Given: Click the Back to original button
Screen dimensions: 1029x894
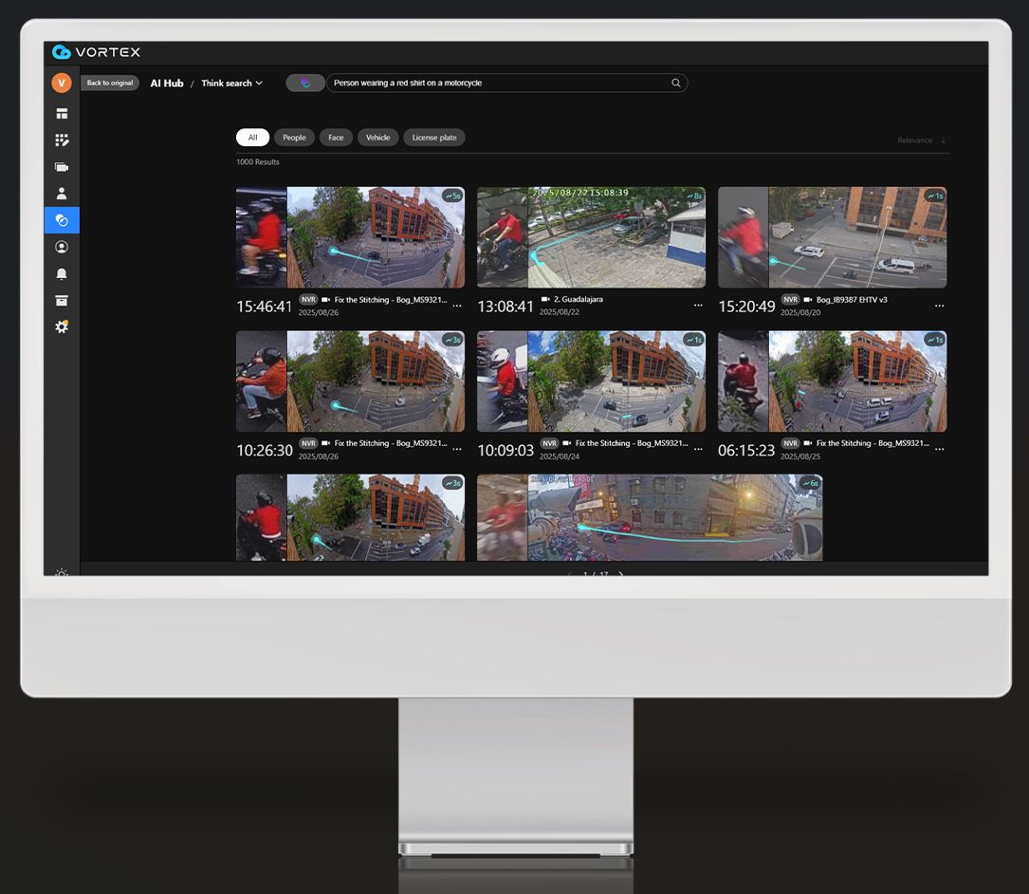Looking at the screenshot, I should tap(109, 83).
